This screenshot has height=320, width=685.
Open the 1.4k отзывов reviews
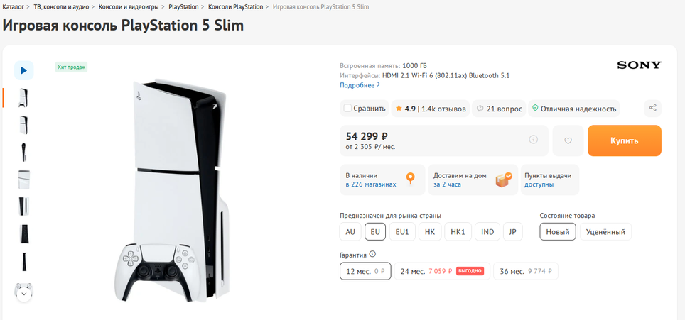point(443,109)
